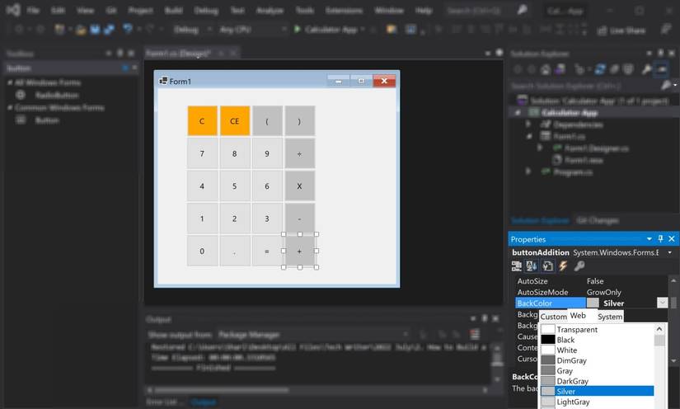Start Calculator App with green play icon
The width and height of the screenshot is (680, 409).
pos(297,29)
